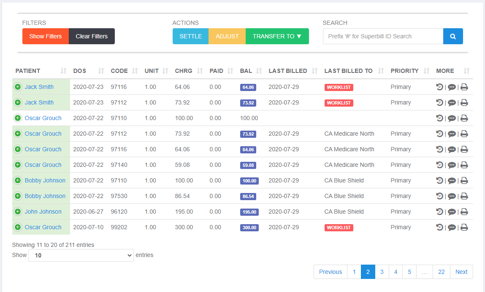Open comments for Oscar Grouch 97110 row

coord(452,118)
